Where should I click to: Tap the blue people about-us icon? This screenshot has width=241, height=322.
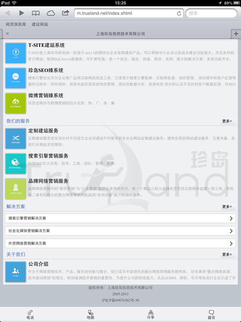tap(15, 272)
